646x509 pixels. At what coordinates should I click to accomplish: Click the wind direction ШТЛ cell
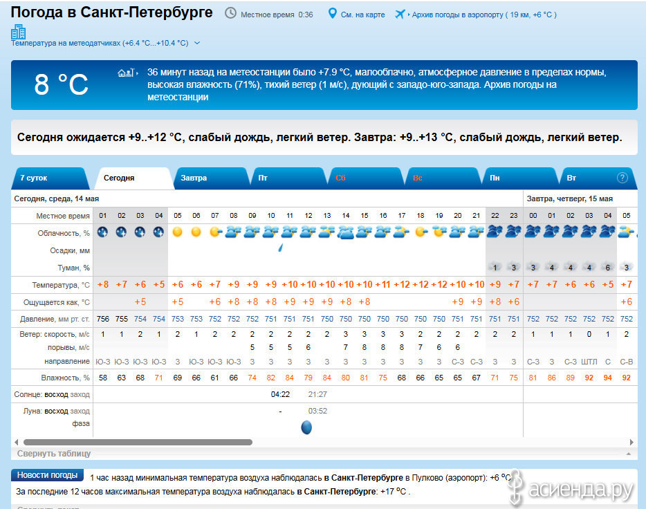pyautogui.click(x=589, y=362)
